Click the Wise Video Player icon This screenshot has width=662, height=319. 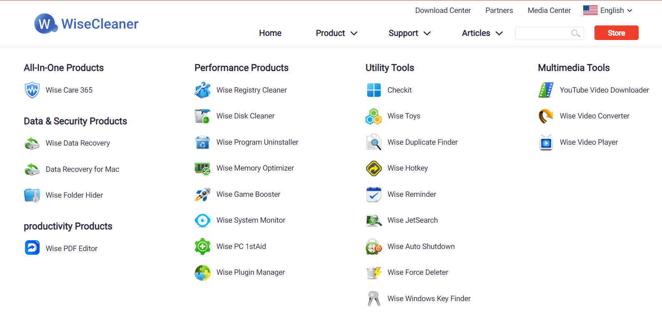(x=546, y=142)
